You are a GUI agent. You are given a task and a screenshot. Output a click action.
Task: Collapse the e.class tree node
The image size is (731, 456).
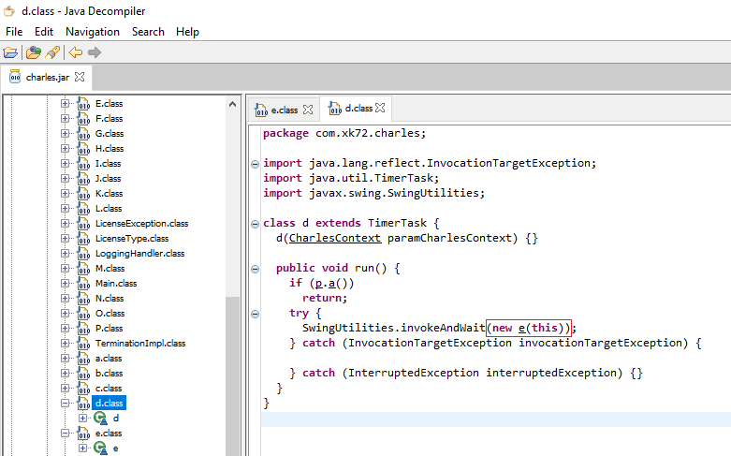tap(65, 434)
